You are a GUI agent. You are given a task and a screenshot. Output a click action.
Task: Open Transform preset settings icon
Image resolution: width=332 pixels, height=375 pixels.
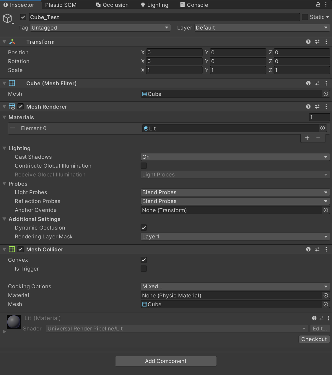click(317, 42)
